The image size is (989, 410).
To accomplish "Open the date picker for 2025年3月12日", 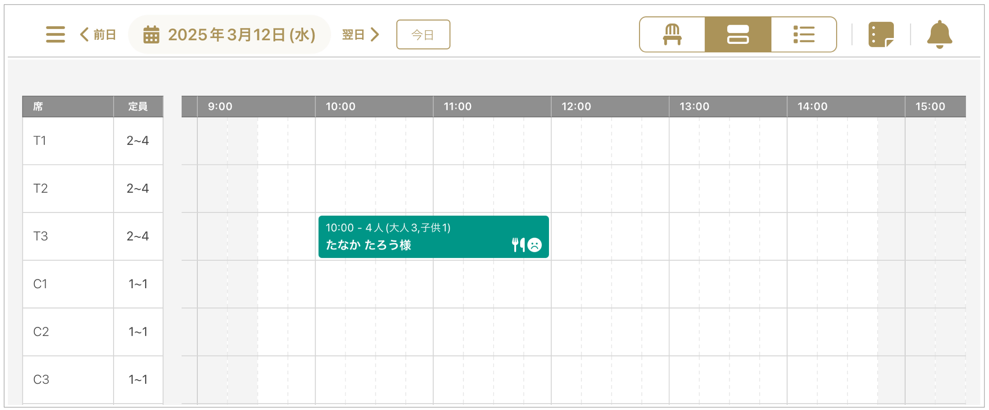I will (229, 34).
